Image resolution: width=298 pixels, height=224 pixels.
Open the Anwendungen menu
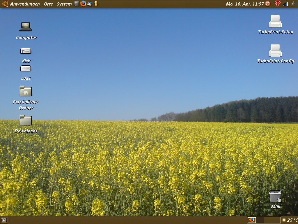[x=25, y=4]
